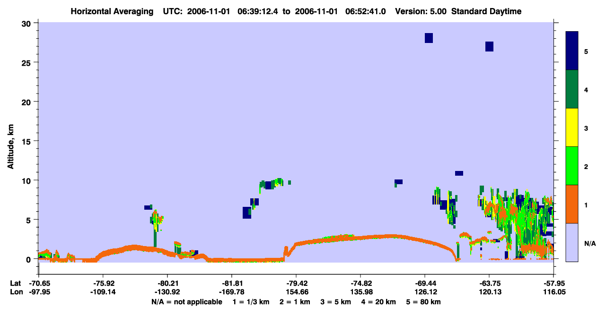Click the dark green colorbar segment labeled 4
This screenshot has width=615, height=315.
coord(572,89)
